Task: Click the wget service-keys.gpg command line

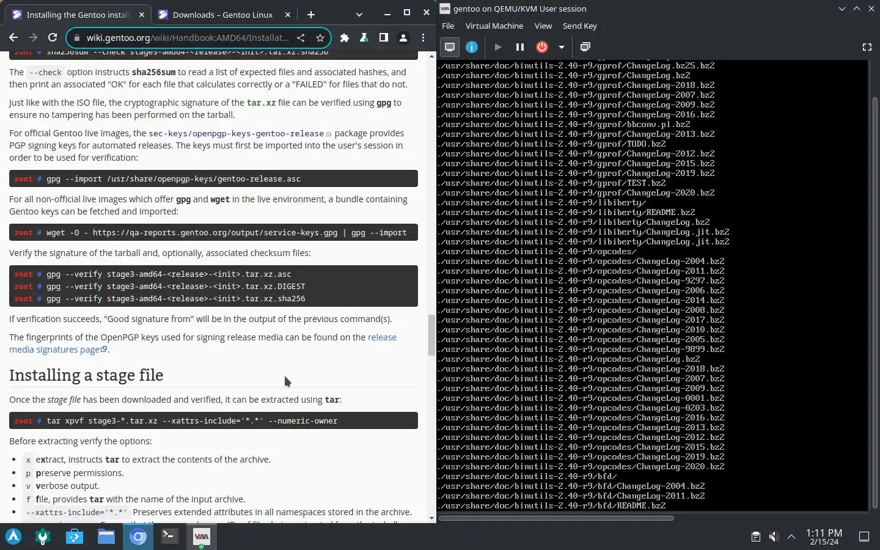Action: pos(227,233)
